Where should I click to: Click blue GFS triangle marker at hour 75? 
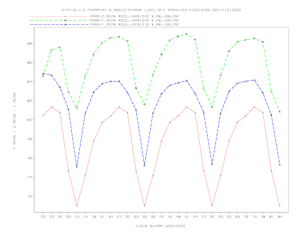tap(255, 80)
